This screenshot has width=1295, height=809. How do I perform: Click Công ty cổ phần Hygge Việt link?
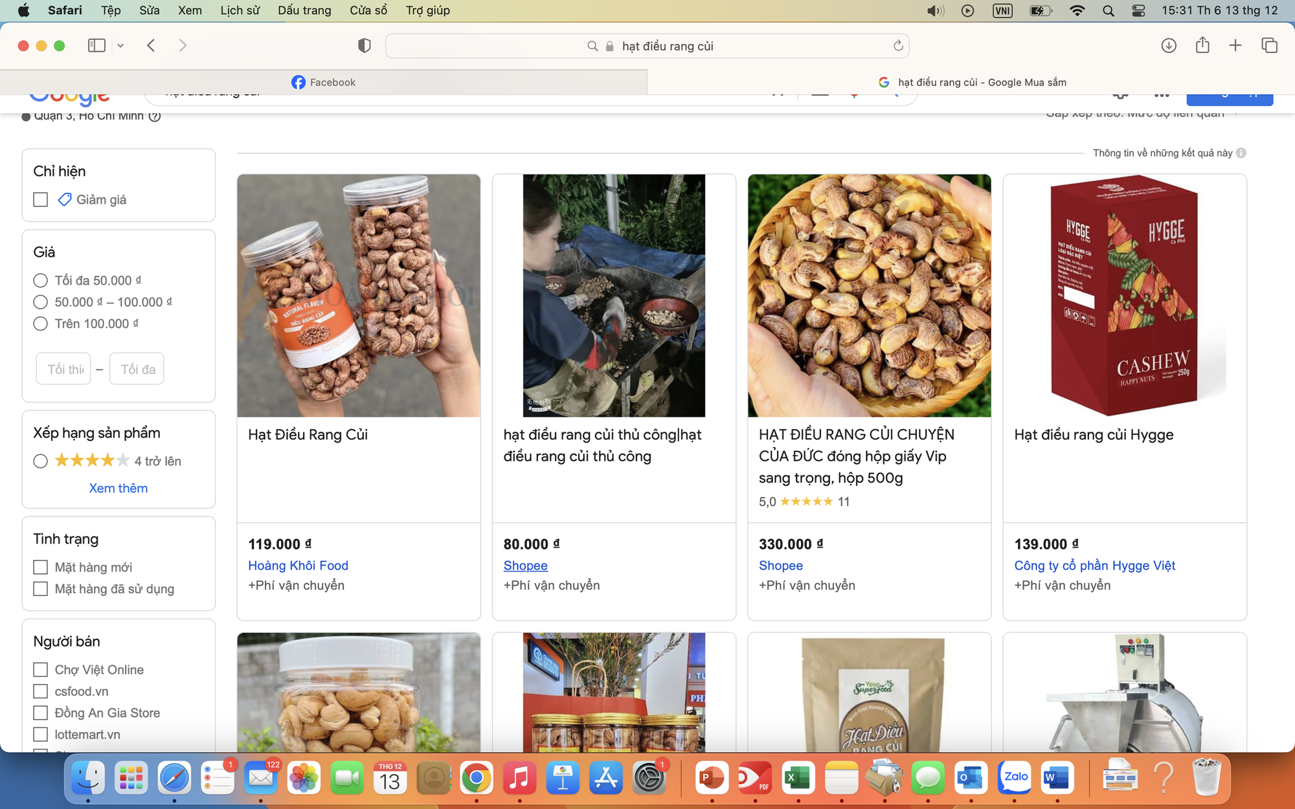pos(1094,566)
